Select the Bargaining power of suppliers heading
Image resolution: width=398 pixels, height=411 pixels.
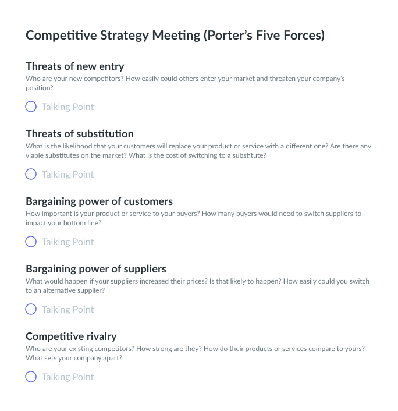click(x=96, y=269)
